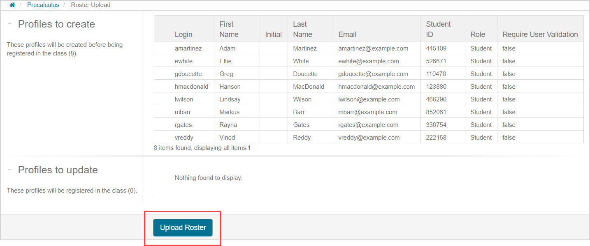Click the Email column header

(x=347, y=34)
